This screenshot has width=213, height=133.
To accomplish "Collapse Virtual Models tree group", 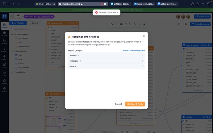I will pos(12,72).
